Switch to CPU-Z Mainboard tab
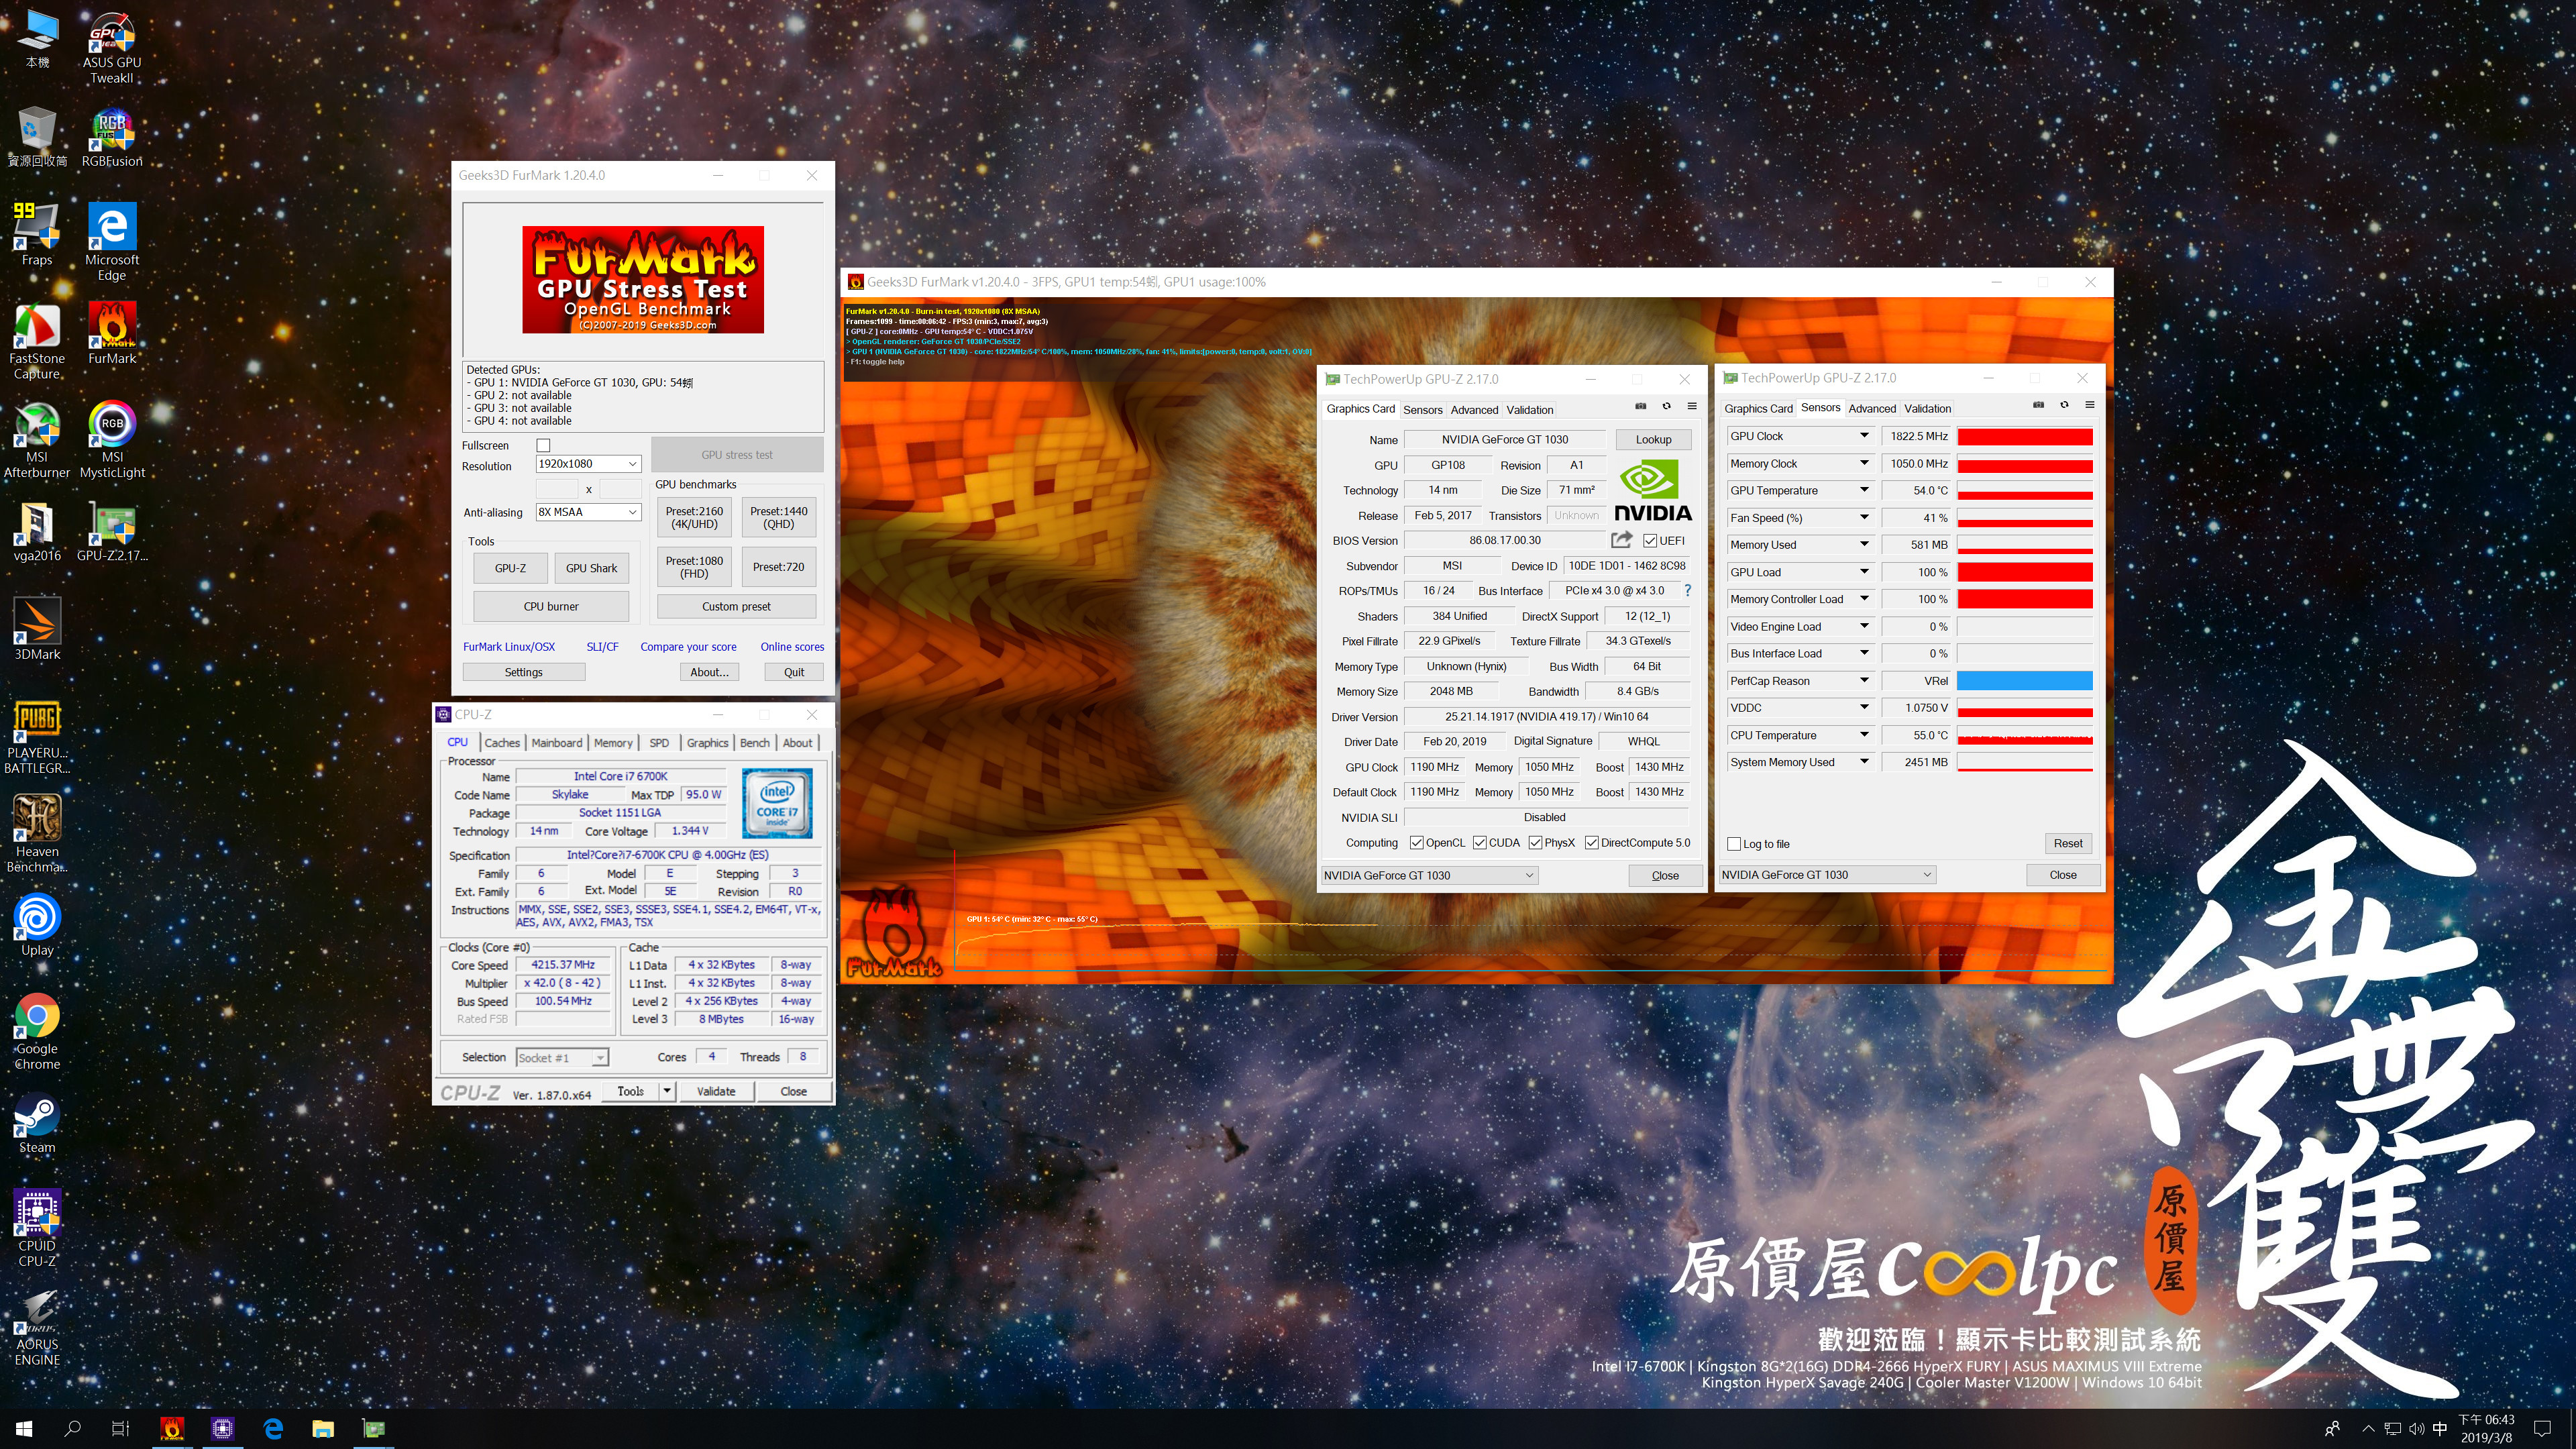Image resolution: width=2576 pixels, height=1449 pixels. pos(557,743)
